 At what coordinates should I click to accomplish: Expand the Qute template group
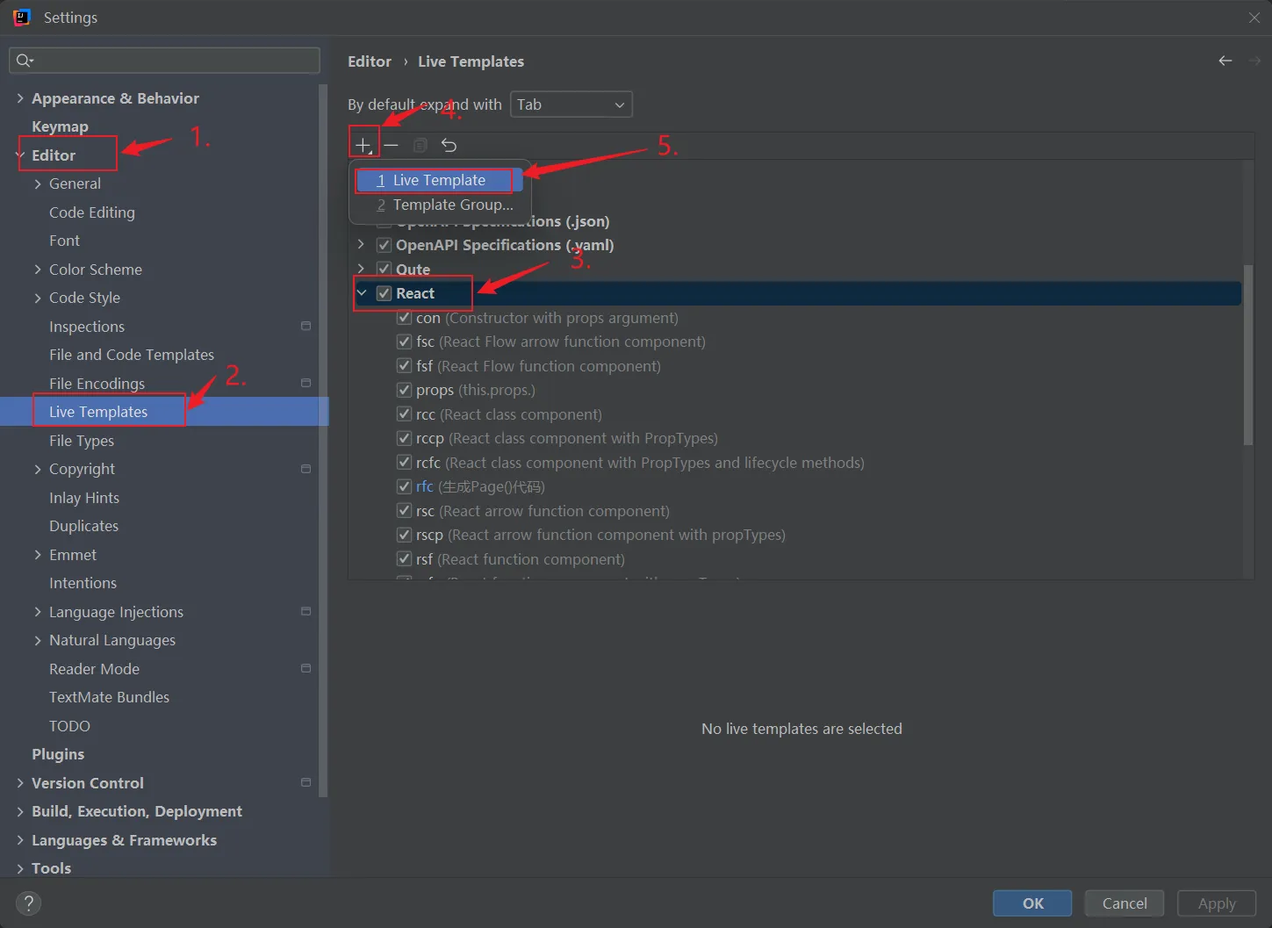coord(361,269)
